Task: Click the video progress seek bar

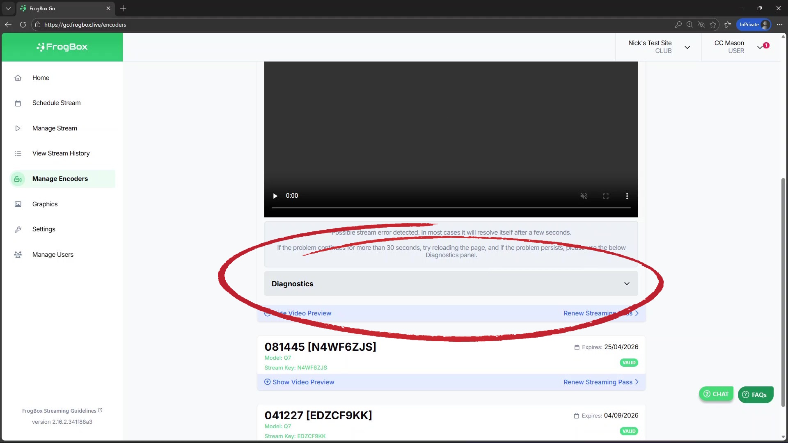Action: (x=451, y=208)
